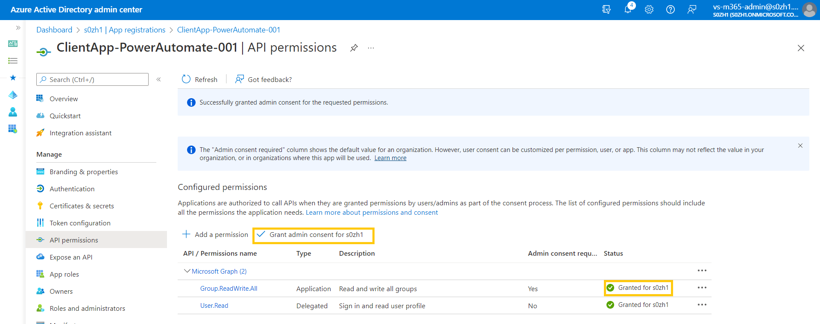Open Certificates & secrets
The image size is (820, 324).
click(x=82, y=206)
